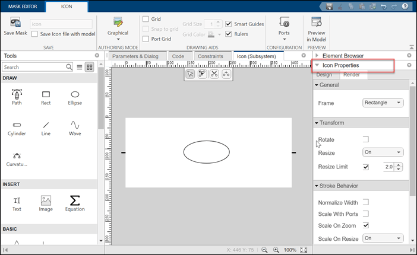Expand the Element Browser panel

(317, 56)
